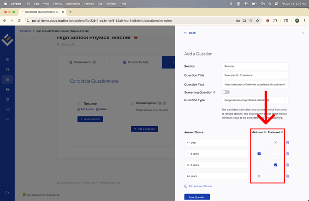Click the Save Question button
The image size is (309, 201).
[x=197, y=197]
